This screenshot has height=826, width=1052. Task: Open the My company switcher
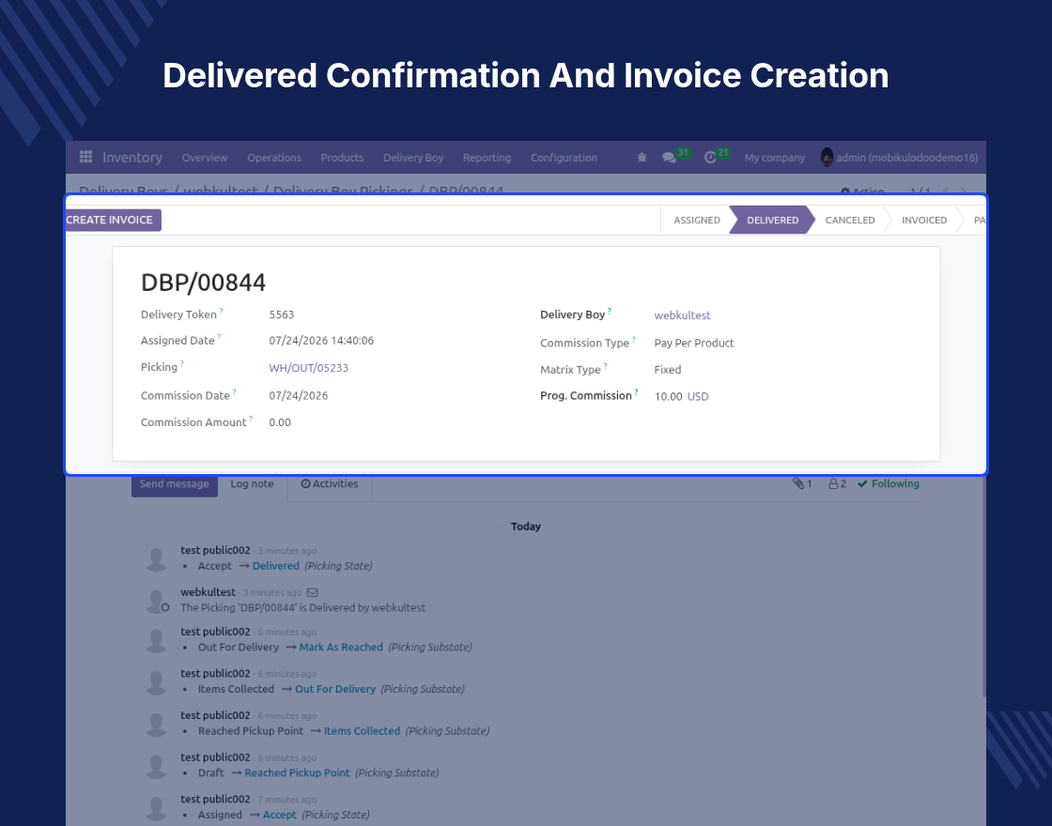(x=774, y=158)
